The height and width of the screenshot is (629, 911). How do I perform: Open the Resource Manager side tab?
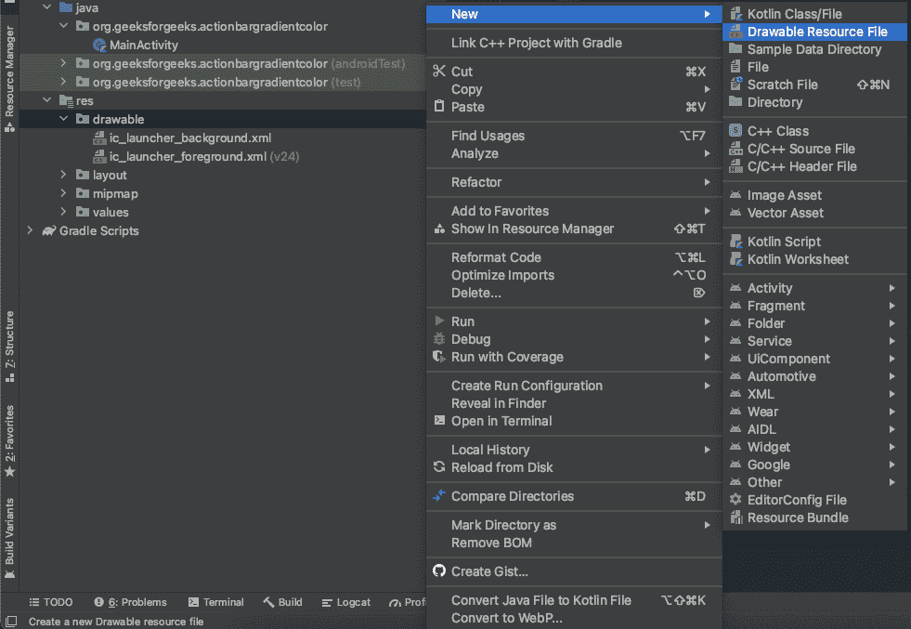click(x=9, y=76)
